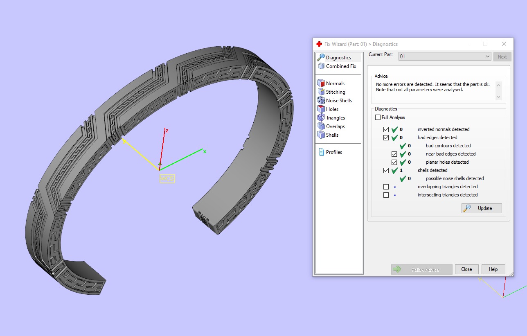Minimize the Fix Wizard dialog

(466, 44)
